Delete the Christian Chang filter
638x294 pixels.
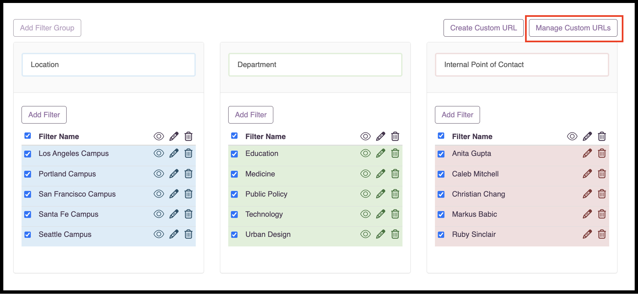[x=602, y=194]
